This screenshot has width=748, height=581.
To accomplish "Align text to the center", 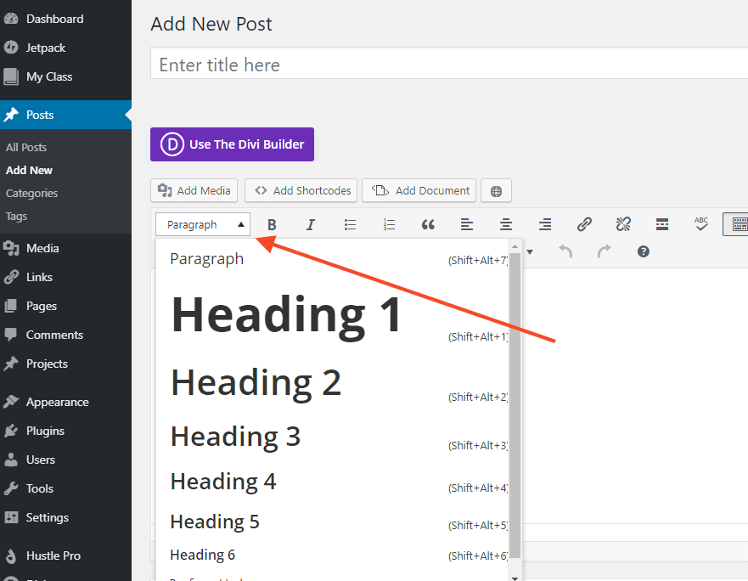I will (505, 223).
